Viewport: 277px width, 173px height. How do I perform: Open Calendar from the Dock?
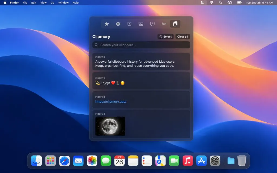[119, 161]
